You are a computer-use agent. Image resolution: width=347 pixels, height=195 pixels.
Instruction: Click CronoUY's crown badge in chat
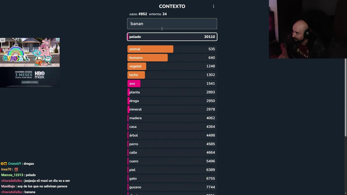5,164
